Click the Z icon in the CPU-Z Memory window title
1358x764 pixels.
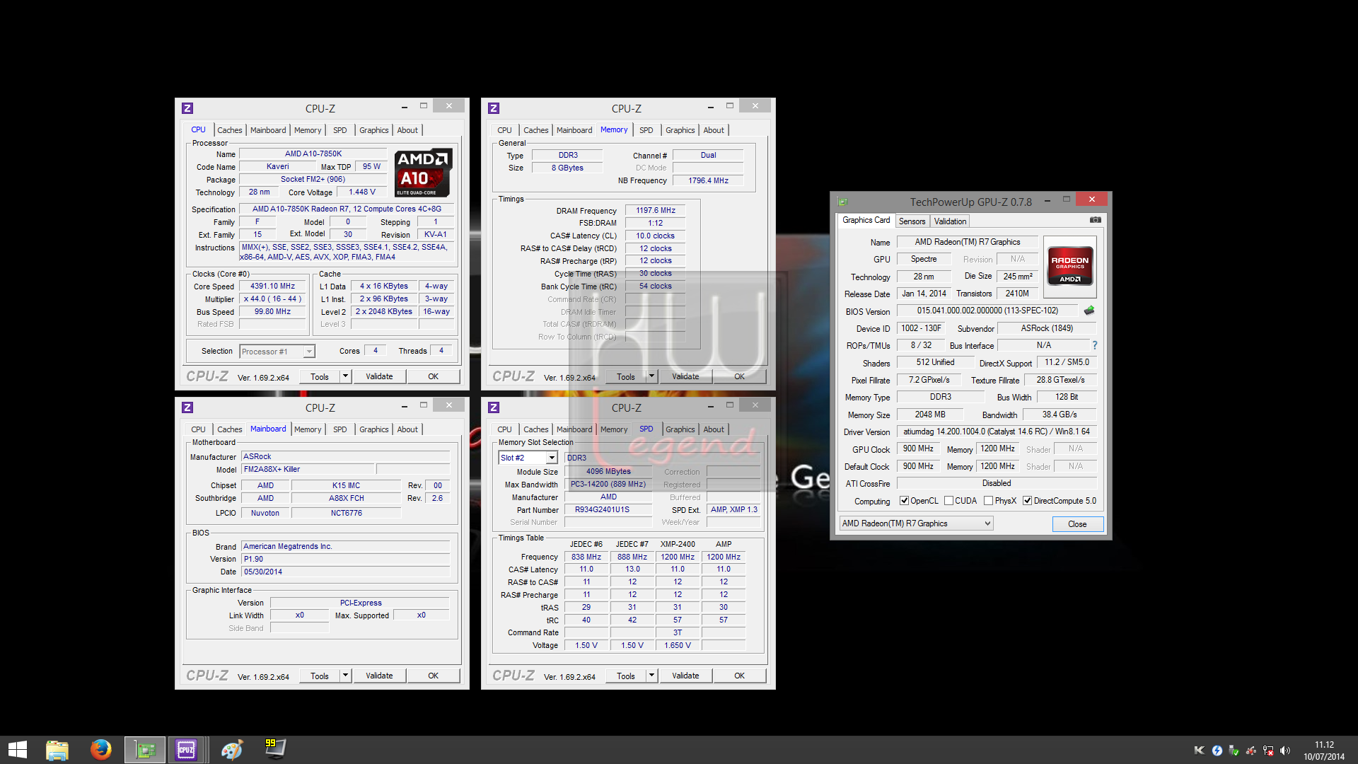tap(494, 108)
